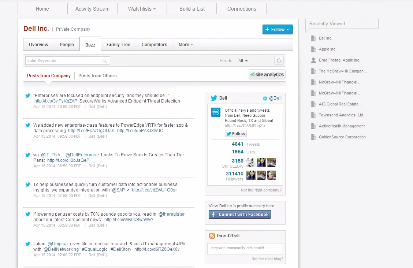The image size is (413, 268).
Task: Toggle following Dell Inc. with the blue Follow button
Action: [x=278, y=29]
